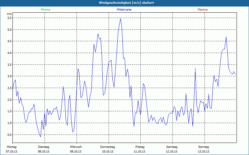This screenshot has height=155, width=249.
Task: Click the 5,5 y-axis value
Action: point(10,18)
